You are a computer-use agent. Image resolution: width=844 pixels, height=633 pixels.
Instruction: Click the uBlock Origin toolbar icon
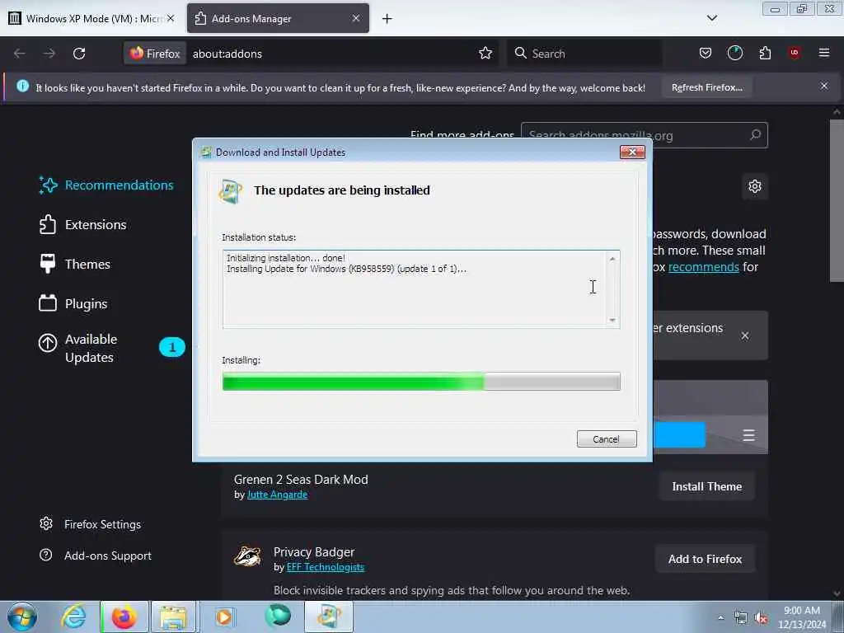(x=794, y=53)
